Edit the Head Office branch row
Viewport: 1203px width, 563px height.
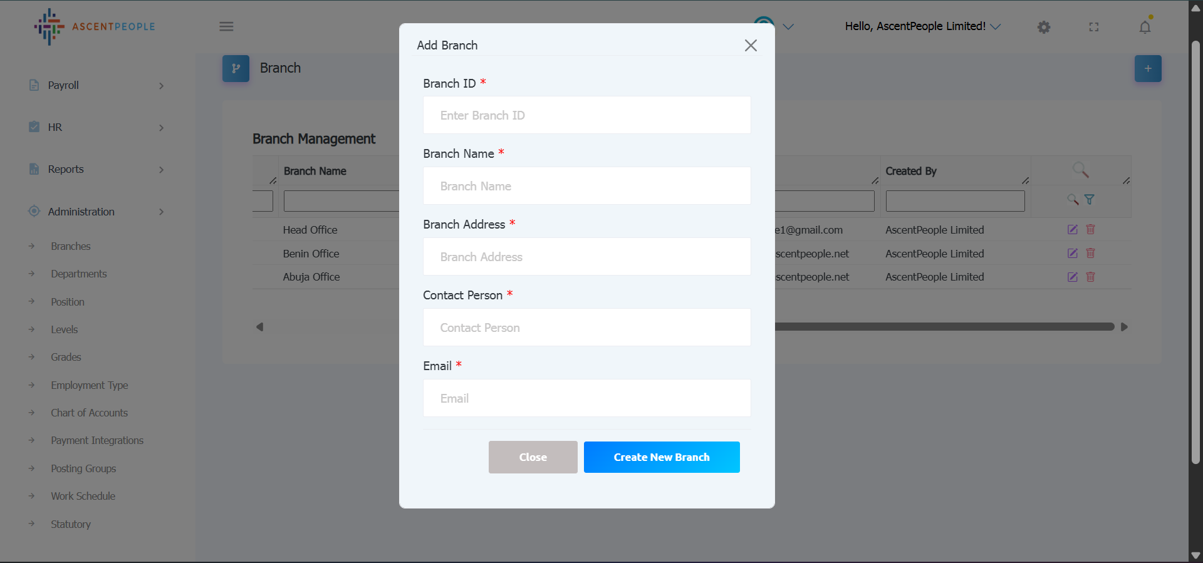click(1073, 230)
